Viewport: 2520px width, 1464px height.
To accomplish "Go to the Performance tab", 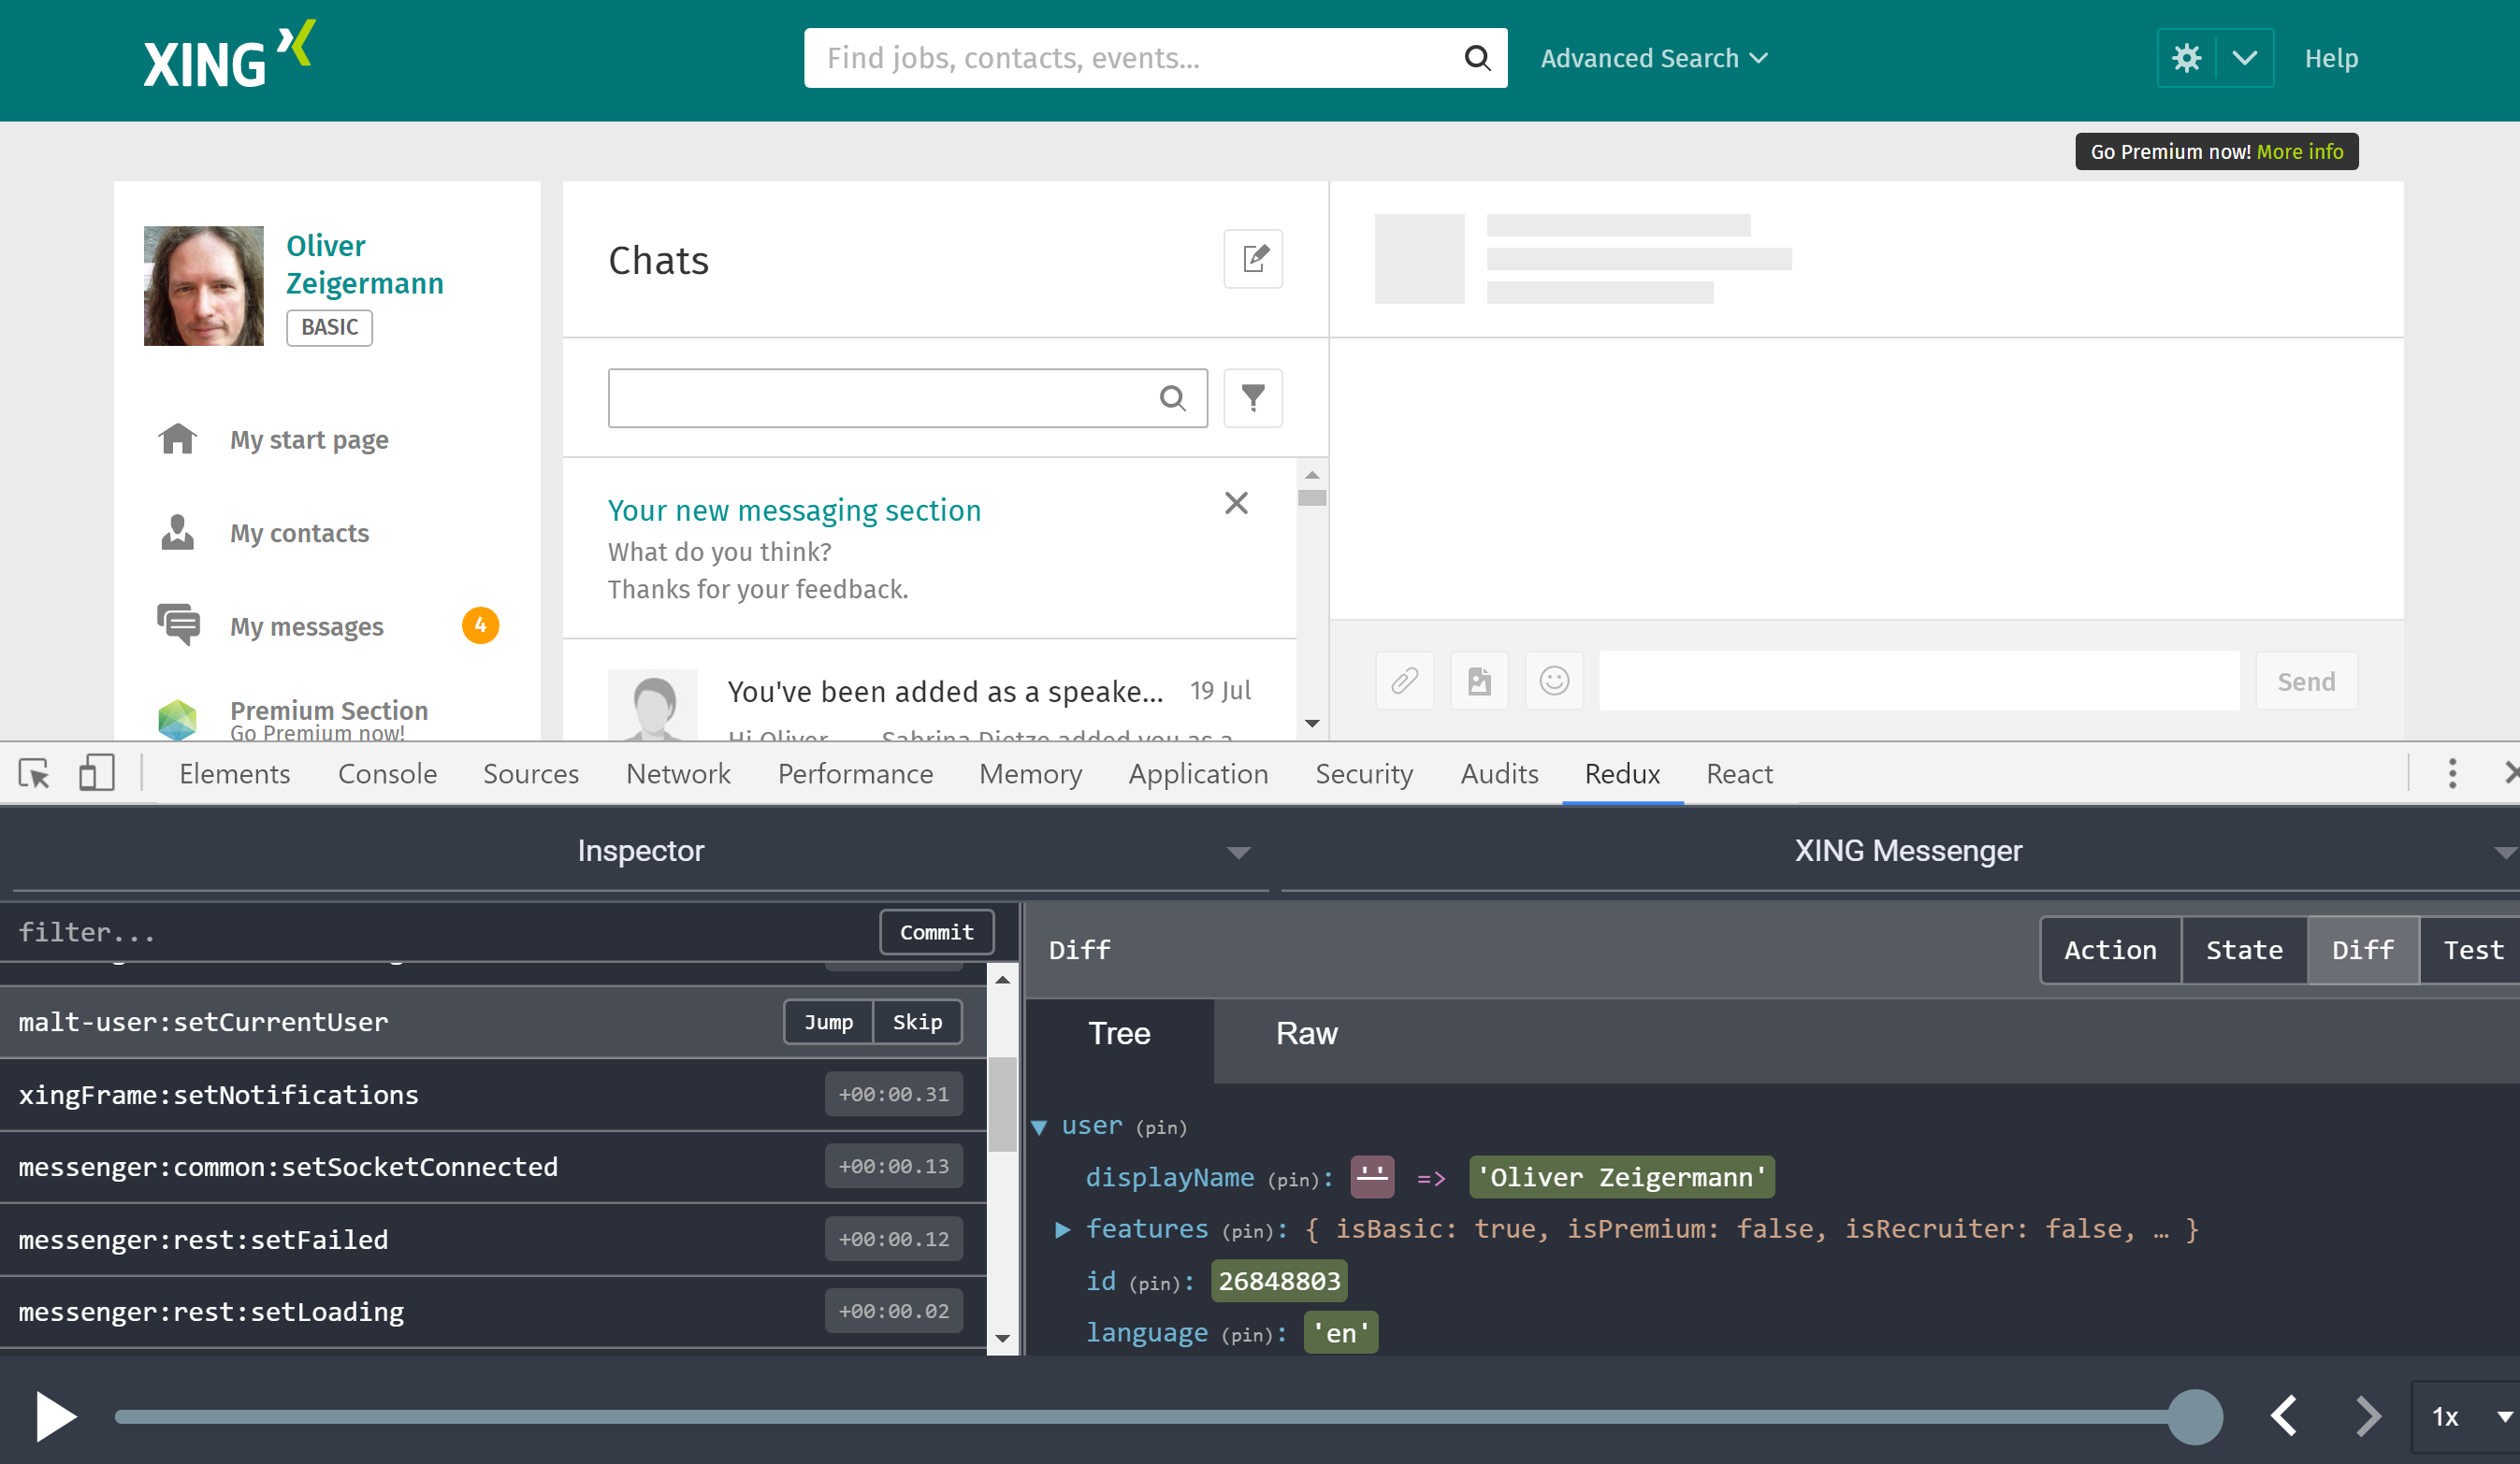I will [855, 773].
